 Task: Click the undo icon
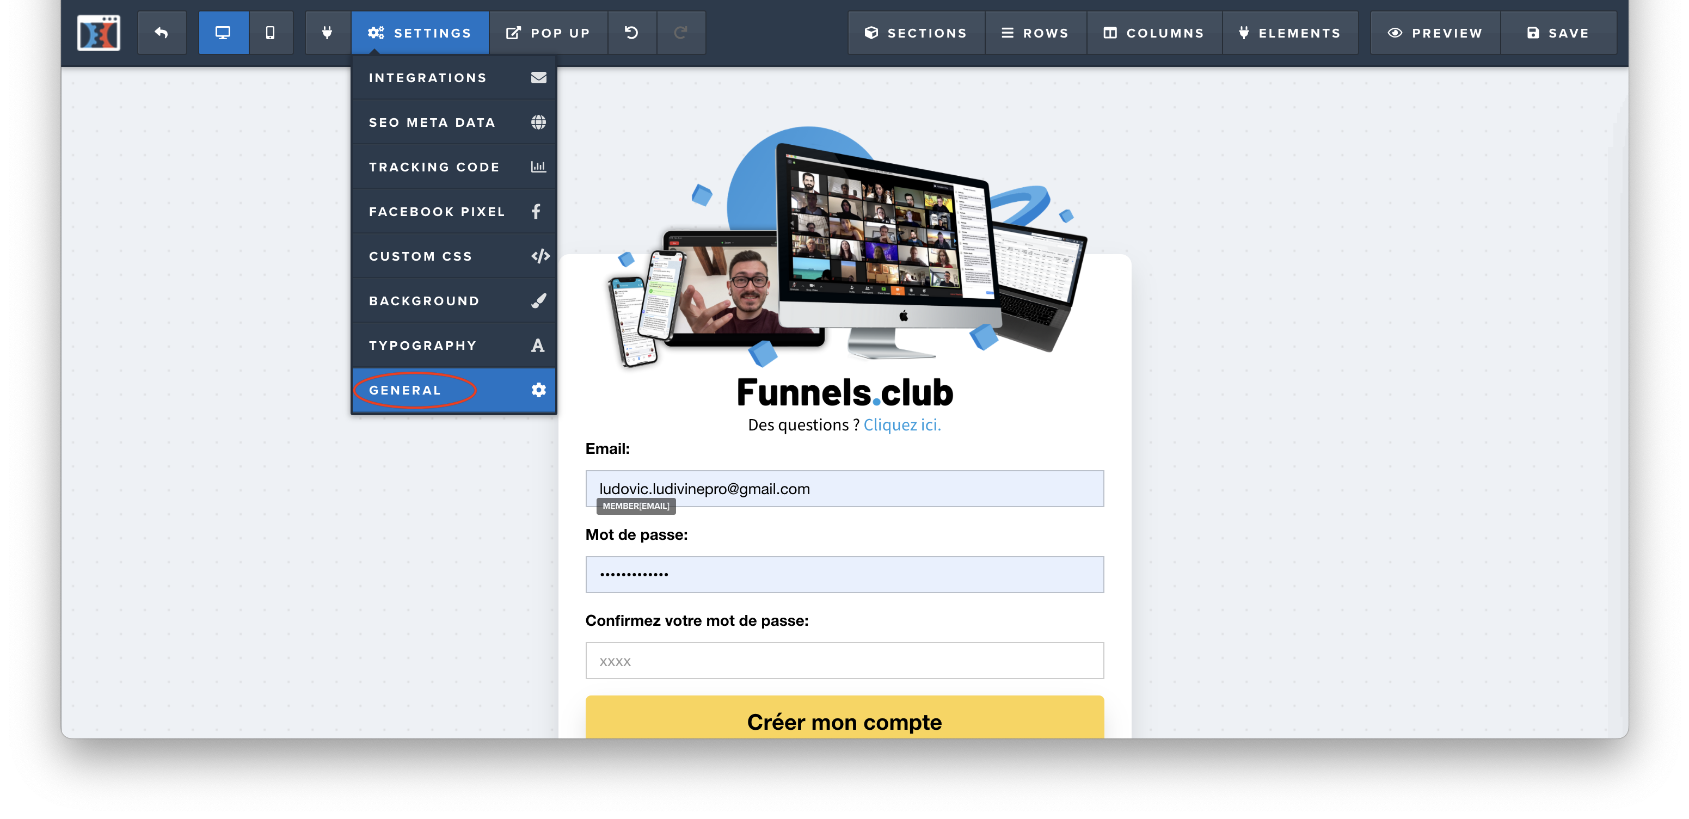point(631,33)
